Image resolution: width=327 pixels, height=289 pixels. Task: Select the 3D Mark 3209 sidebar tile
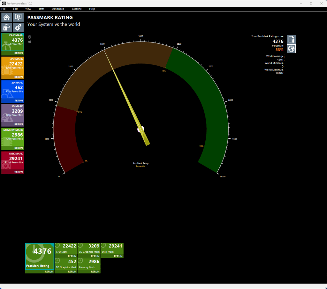click(x=13, y=113)
